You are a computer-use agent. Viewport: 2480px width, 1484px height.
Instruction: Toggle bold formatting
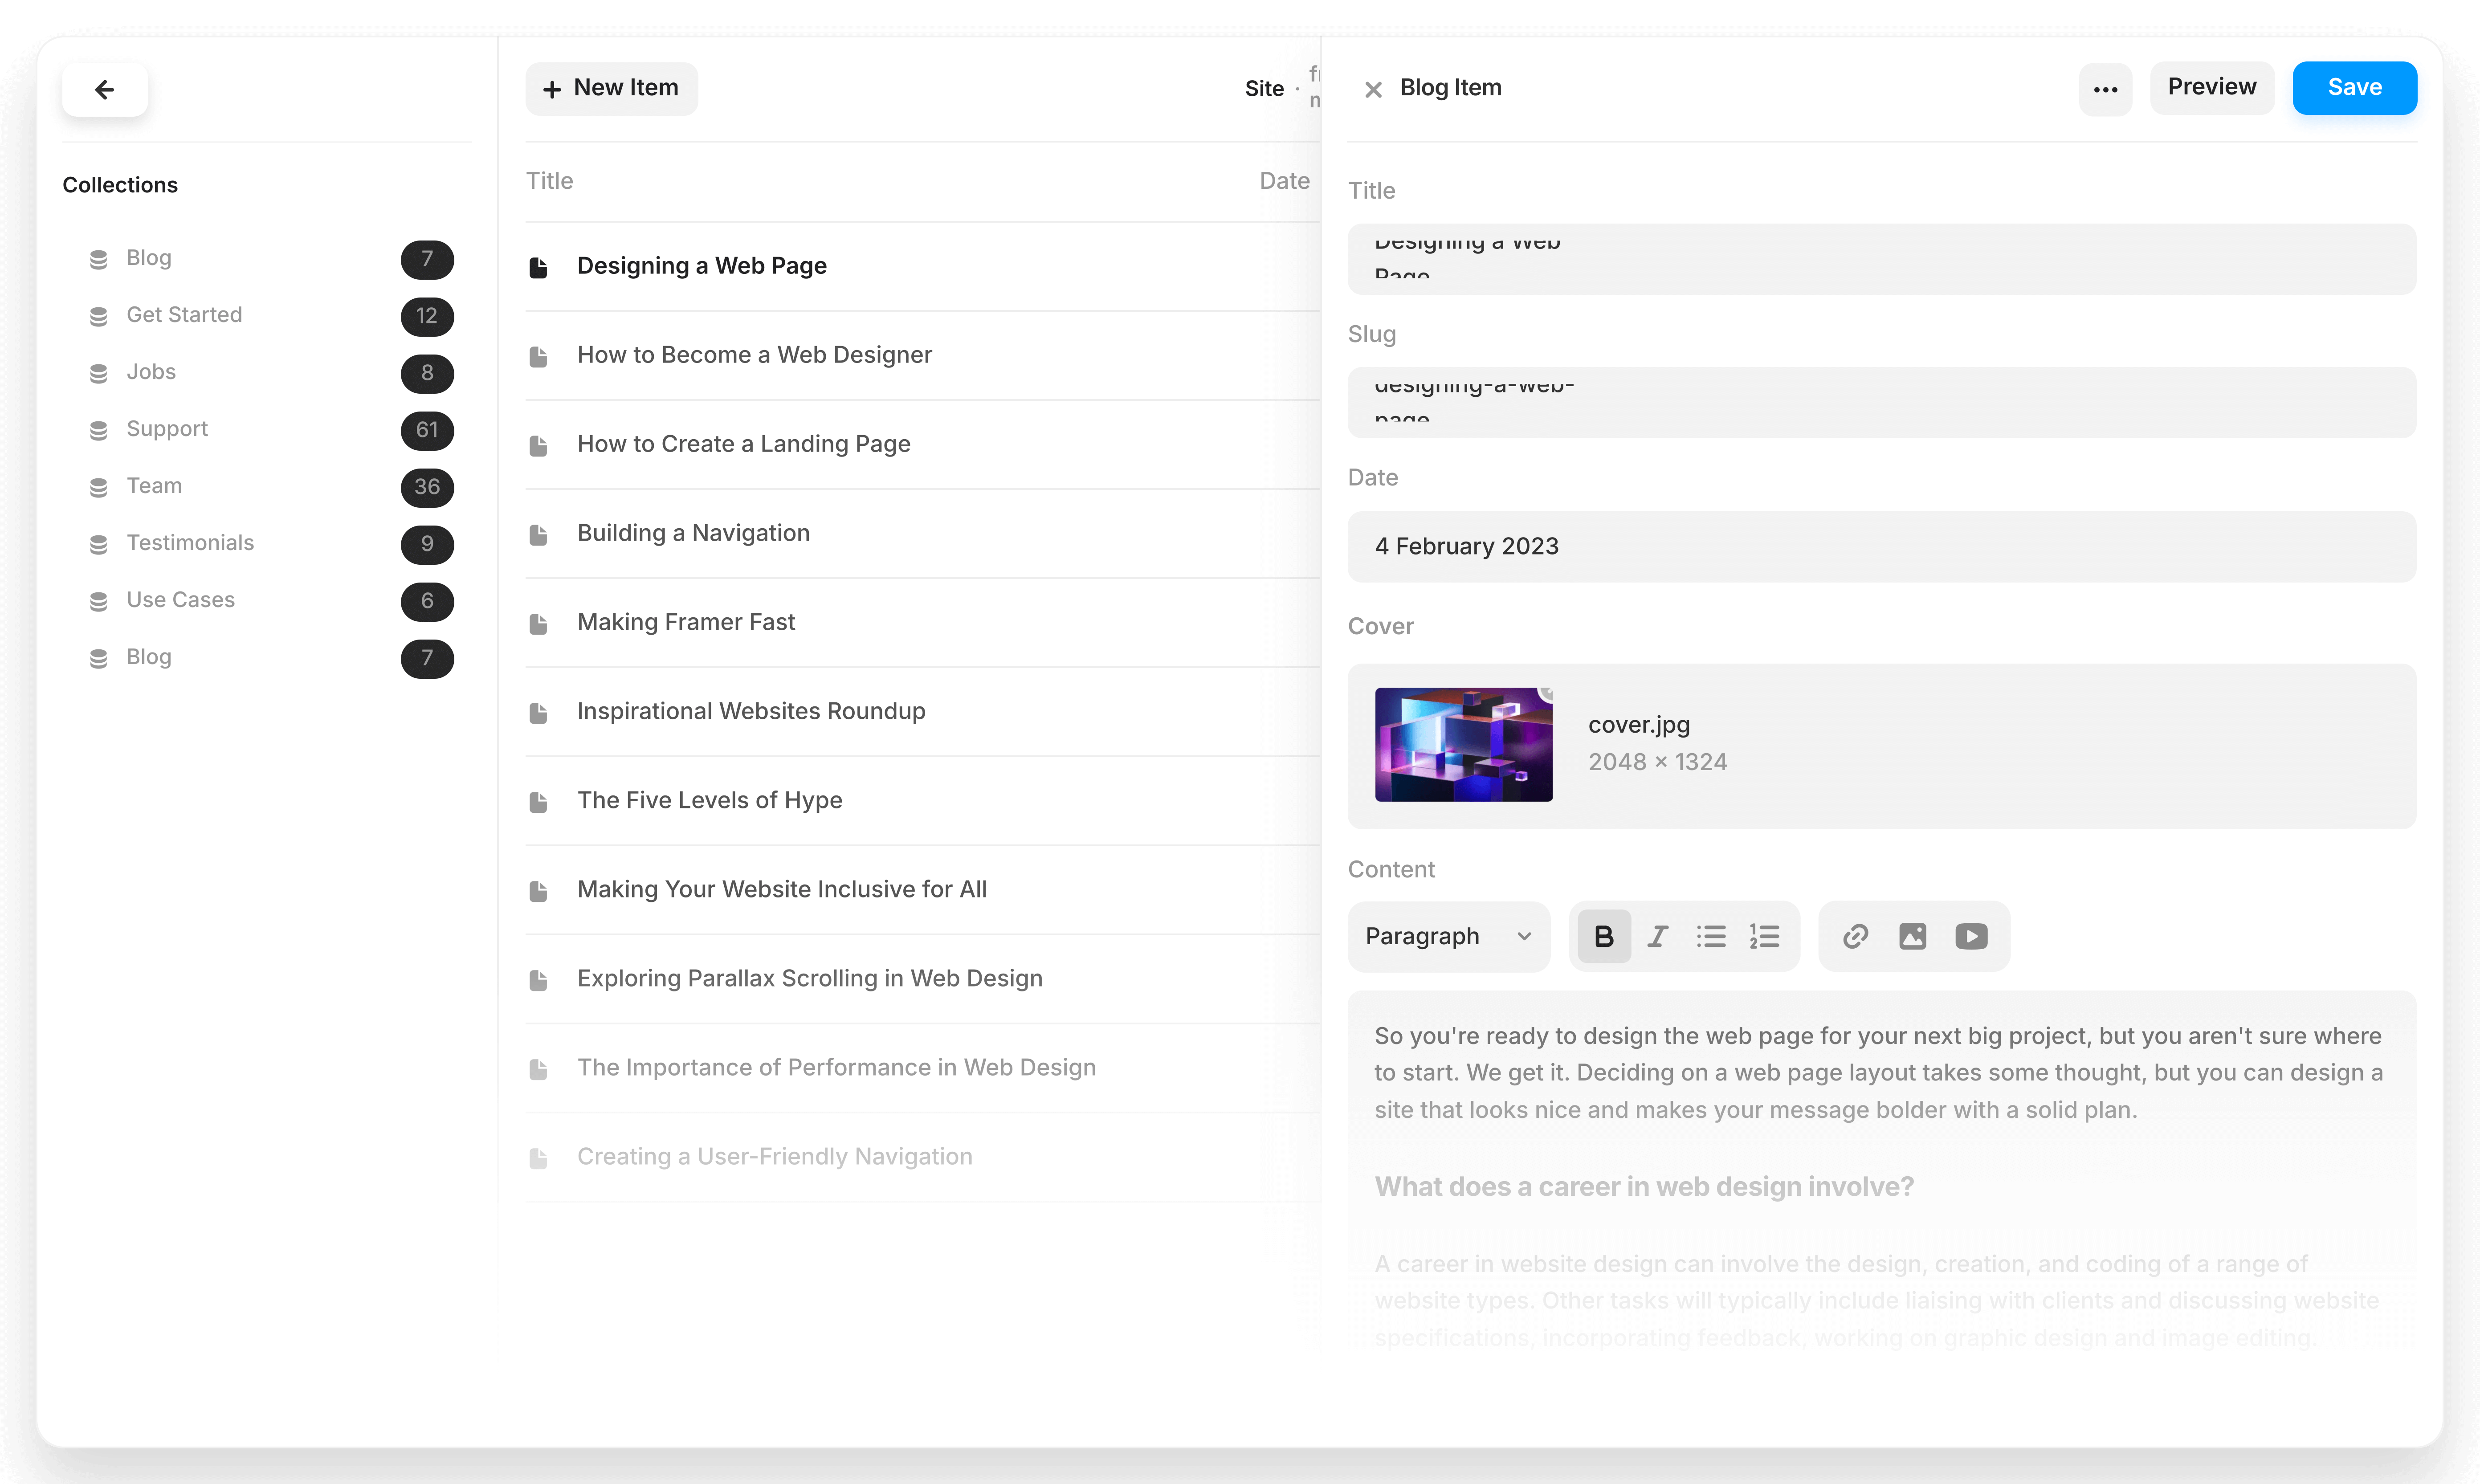(1604, 936)
